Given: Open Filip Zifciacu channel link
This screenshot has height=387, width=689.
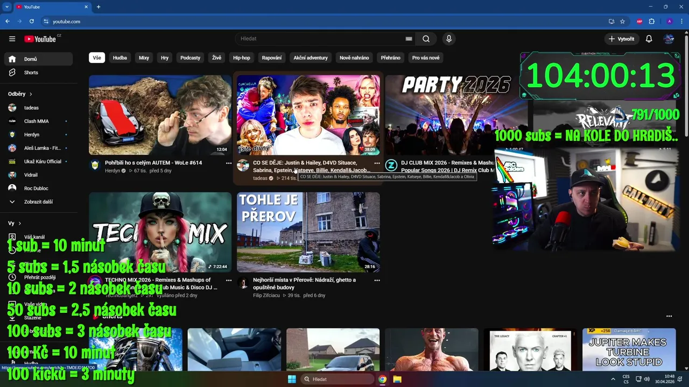Looking at the screenshot, I should click(x=266, y=296).
